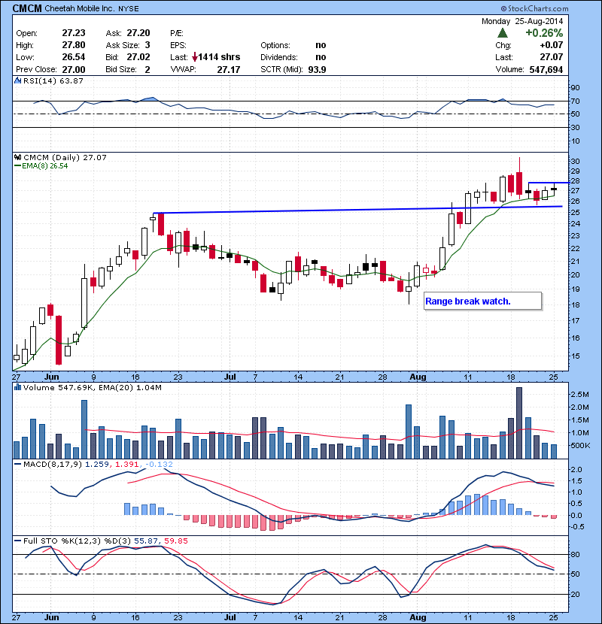Click the tallest volume bar near Aug 18
This screenshot has height=624, width=602.
[x=519, y=423]
